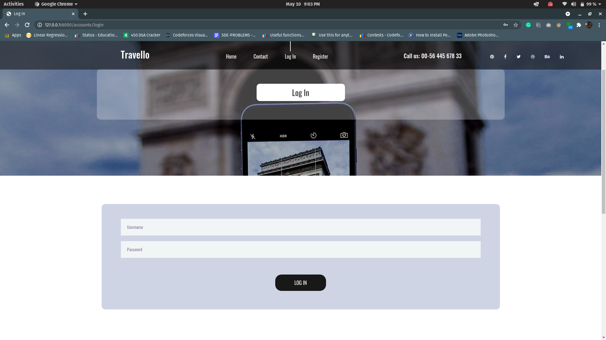Open saved passwords key icon
The image size is (606, 340).
[506, 25]
